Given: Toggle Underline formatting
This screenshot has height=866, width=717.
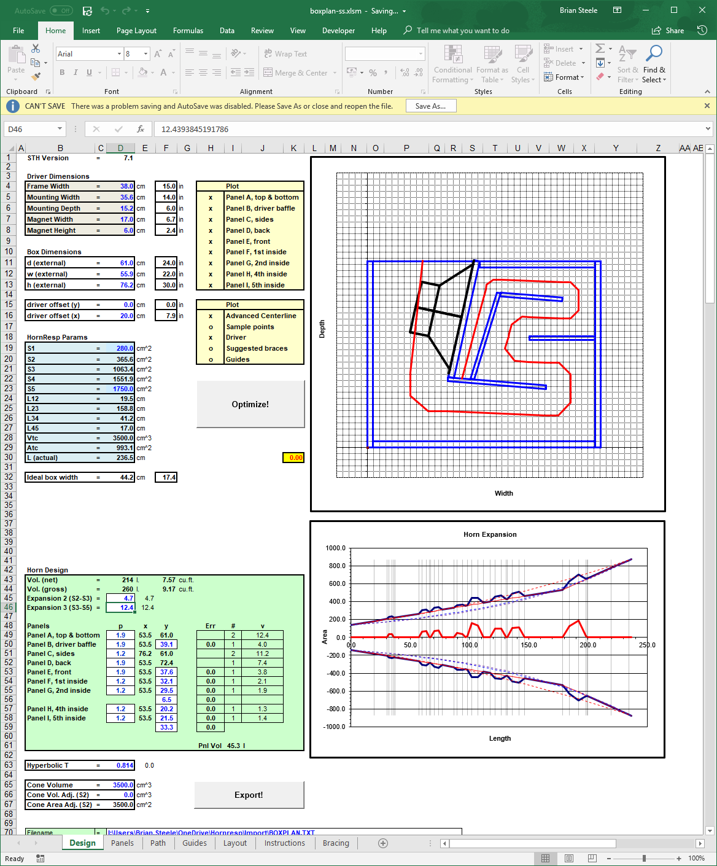Looking at the screenshot, I should [x=89, y=72].
